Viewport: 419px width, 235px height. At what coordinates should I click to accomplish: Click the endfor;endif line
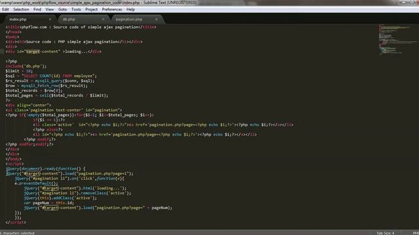29,144
